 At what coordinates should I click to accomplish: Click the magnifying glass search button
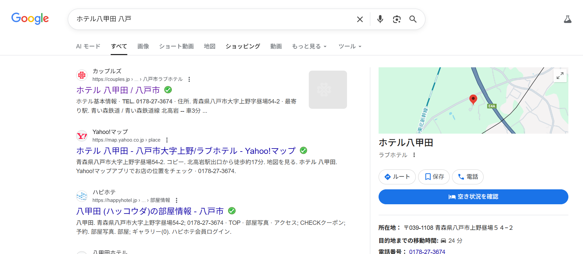(x=413, y=19)
